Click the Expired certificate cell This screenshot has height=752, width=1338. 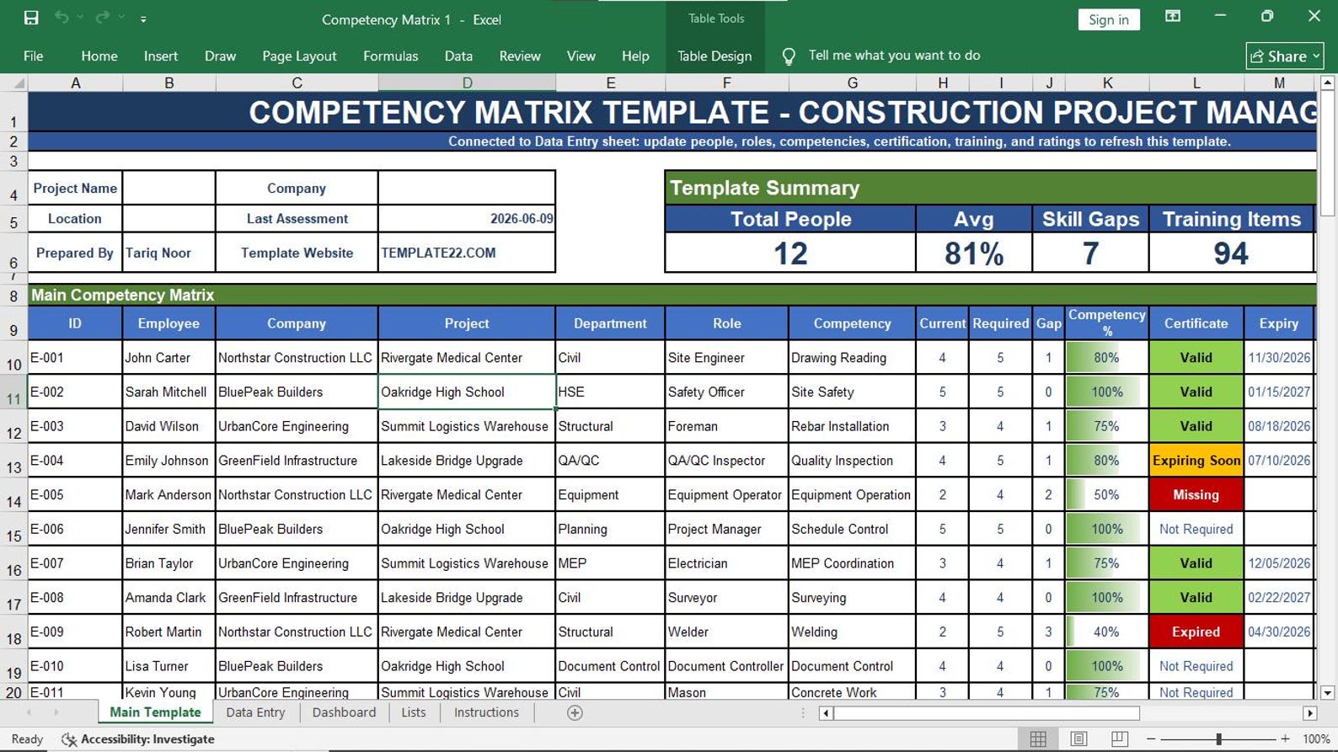tap(1196, 632)
